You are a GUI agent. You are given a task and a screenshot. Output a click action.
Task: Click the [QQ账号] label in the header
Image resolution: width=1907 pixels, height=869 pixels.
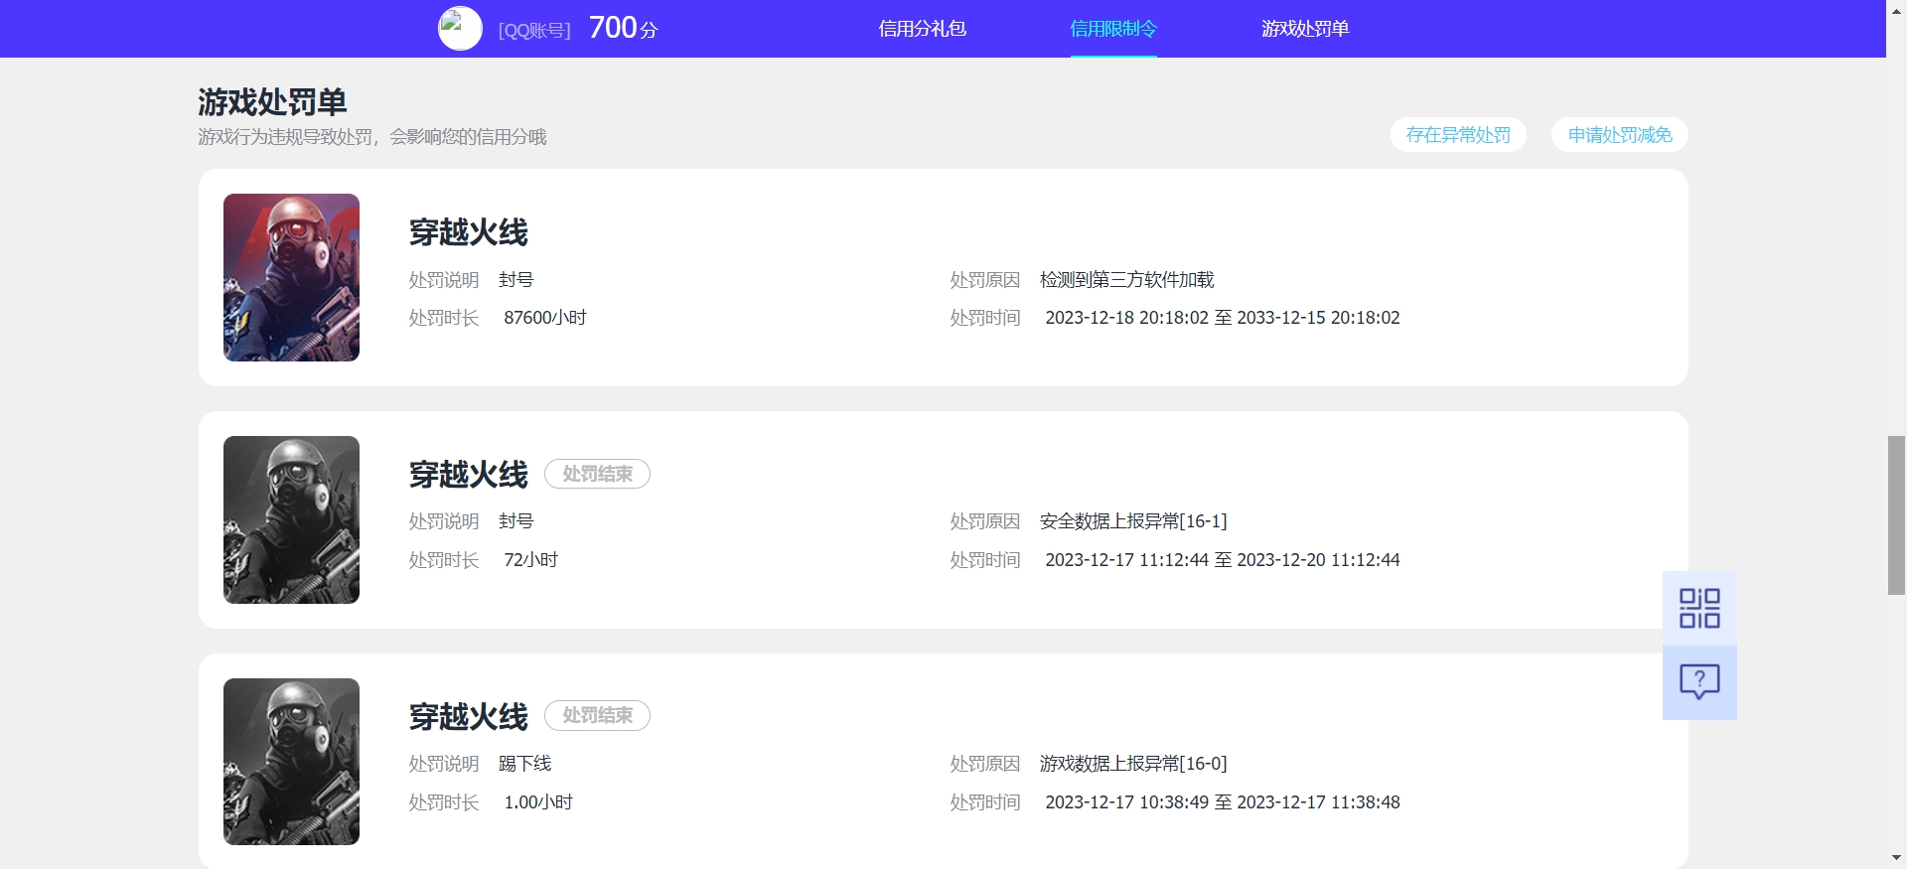534,31
